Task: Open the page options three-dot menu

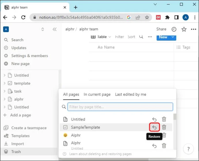Action: pos(194,29)
